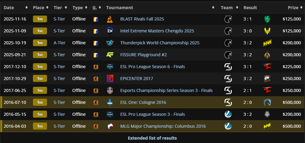Viewport: 305px width, 143px height.
Task: Click Counter-Strike 2 game icon in Thunderpick row
Action: (x=96, y=43)
